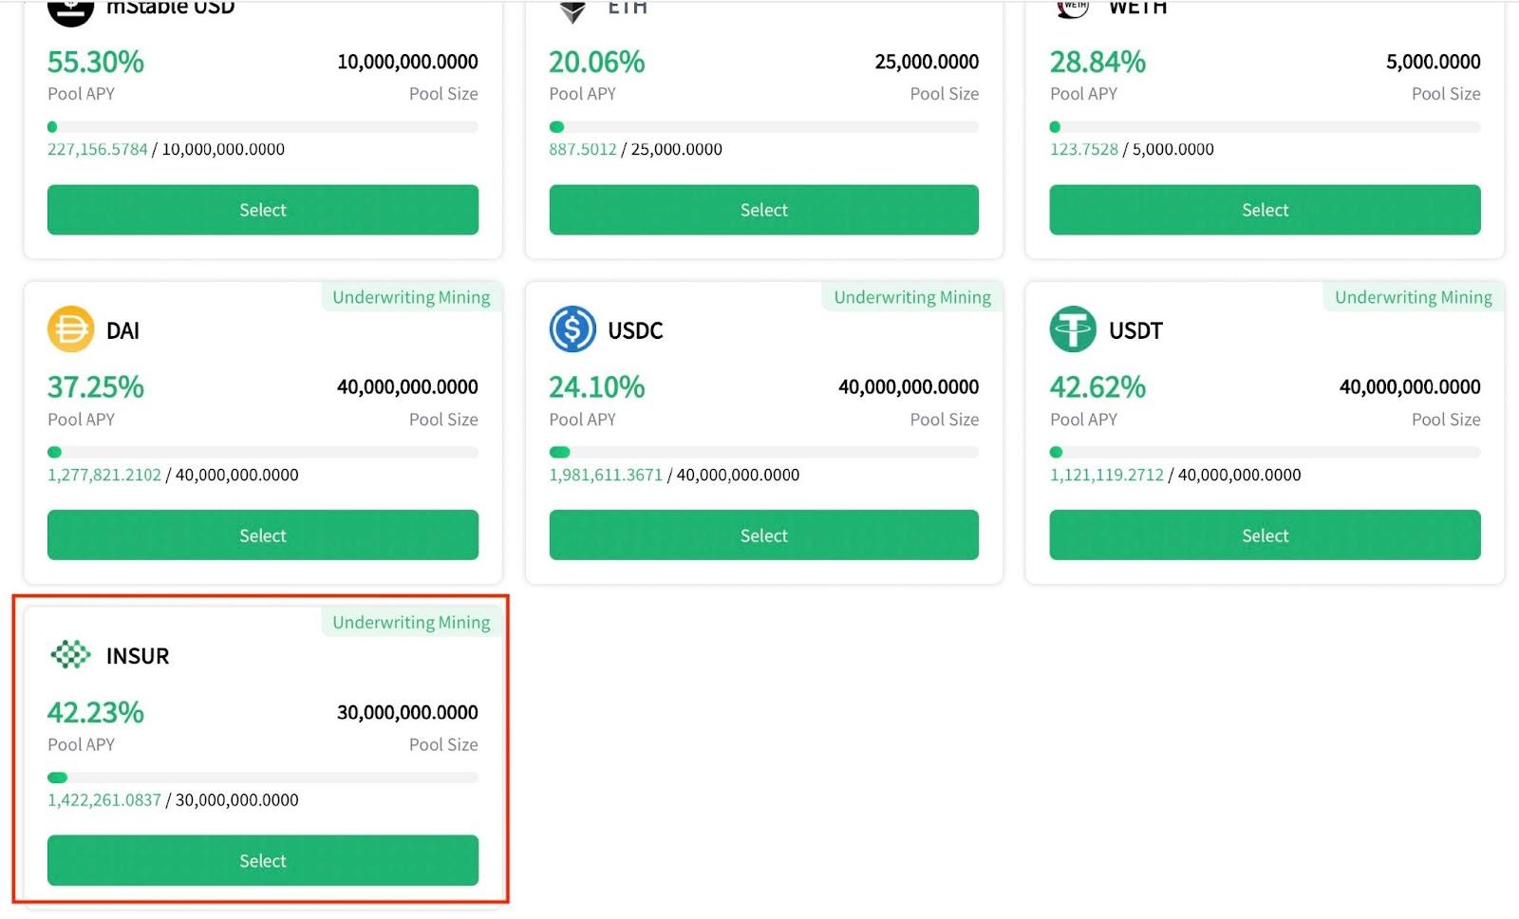Select the ETH pool

pyautogui.click(x=763, y=210)
